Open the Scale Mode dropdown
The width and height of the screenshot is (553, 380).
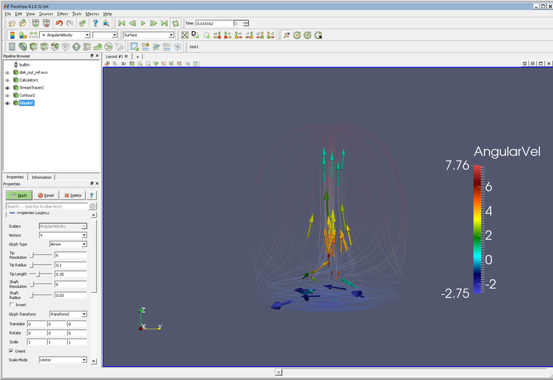pyautogui.click(x=63, y=360)
